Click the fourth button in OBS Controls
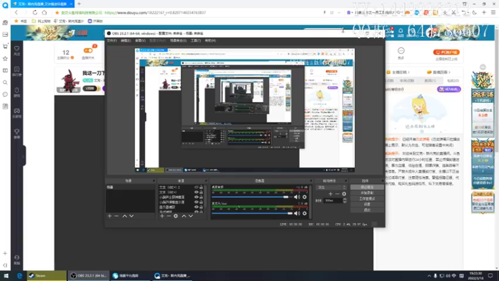Screen dimensions: 499x281 click(367, 204)
